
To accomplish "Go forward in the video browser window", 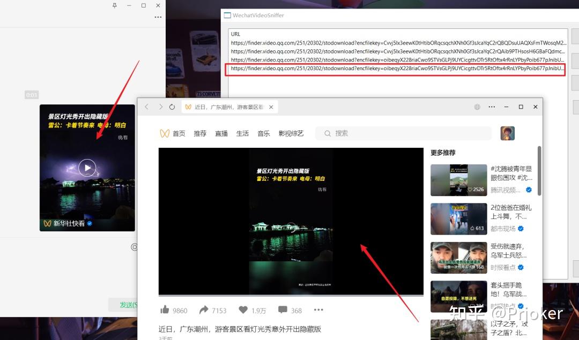I will 160,107.
